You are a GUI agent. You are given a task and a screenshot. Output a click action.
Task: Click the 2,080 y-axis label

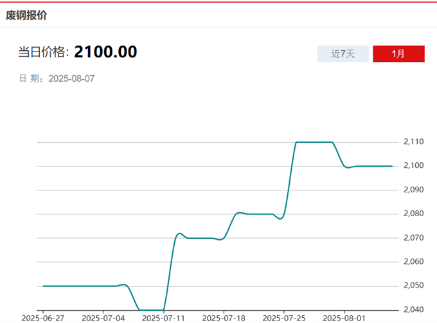(415, 214)
